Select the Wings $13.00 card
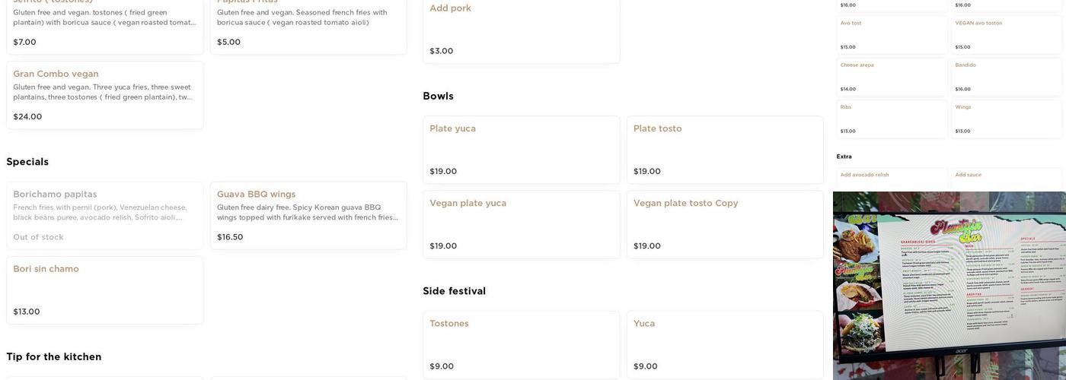This screenshot has width=1066, height=380. (x=1007, y=119)
